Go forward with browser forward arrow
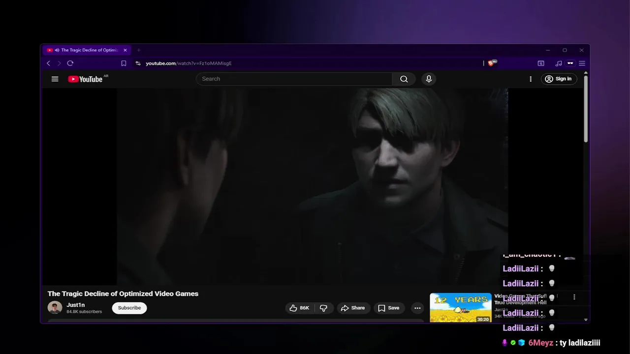 (59, 63)
